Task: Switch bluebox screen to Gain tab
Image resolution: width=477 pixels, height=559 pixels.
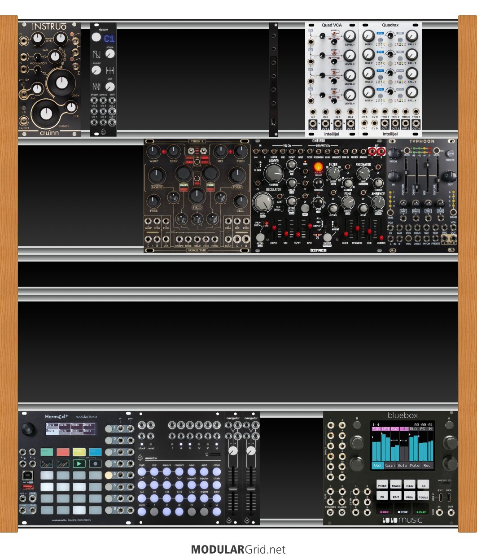Action: [390, 465]
